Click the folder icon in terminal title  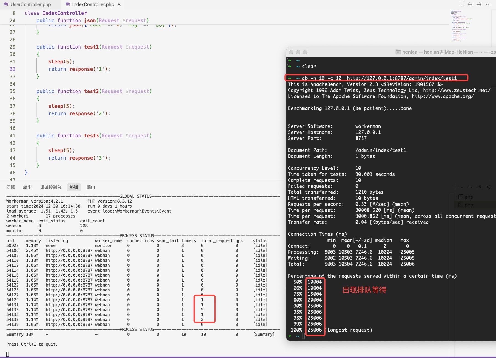pyautogui.click(x=398, y=52)
